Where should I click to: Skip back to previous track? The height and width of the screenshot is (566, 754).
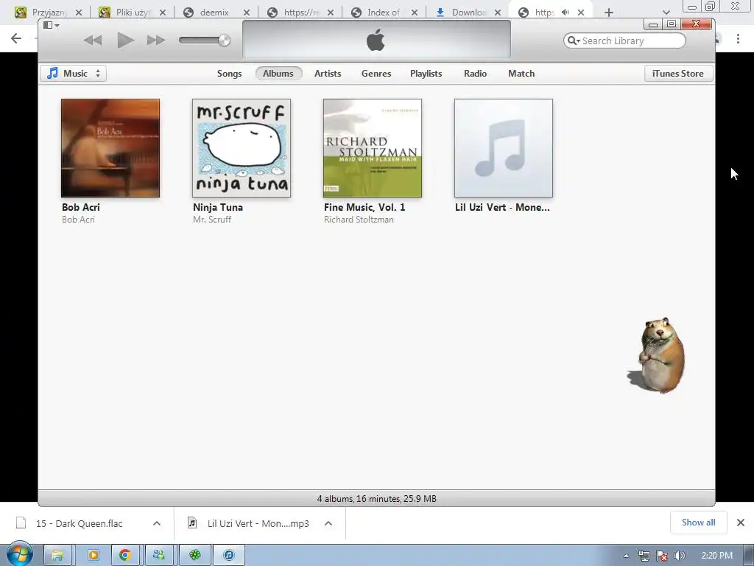(93, 41)
